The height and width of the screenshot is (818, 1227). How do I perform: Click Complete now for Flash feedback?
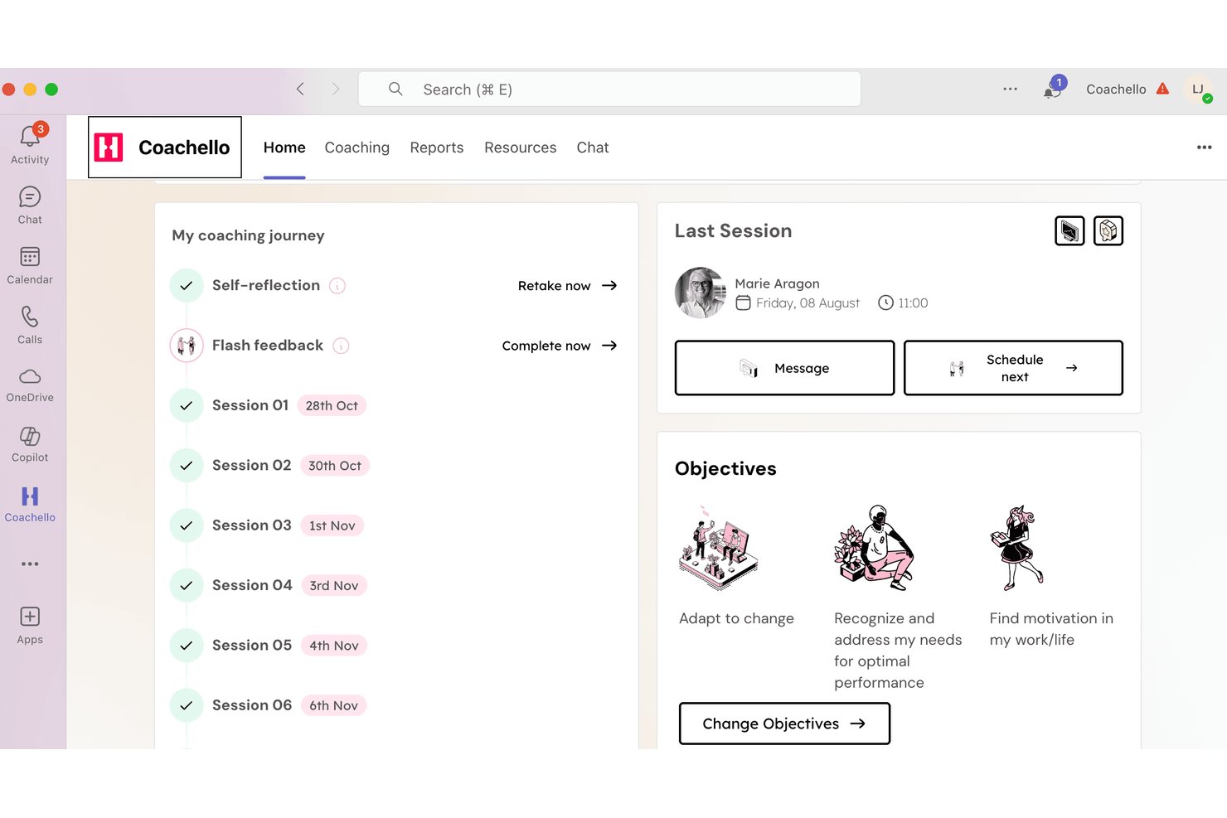(x=560, y=346)
